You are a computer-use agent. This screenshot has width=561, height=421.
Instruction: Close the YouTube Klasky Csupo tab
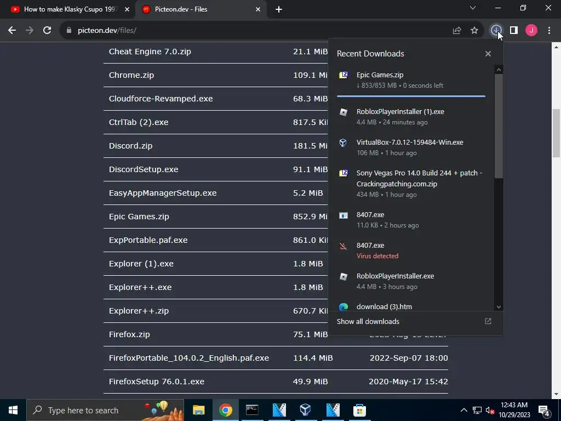(127, 9)
